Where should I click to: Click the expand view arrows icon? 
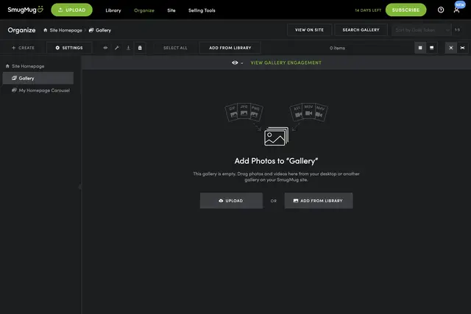coord(451,48)
